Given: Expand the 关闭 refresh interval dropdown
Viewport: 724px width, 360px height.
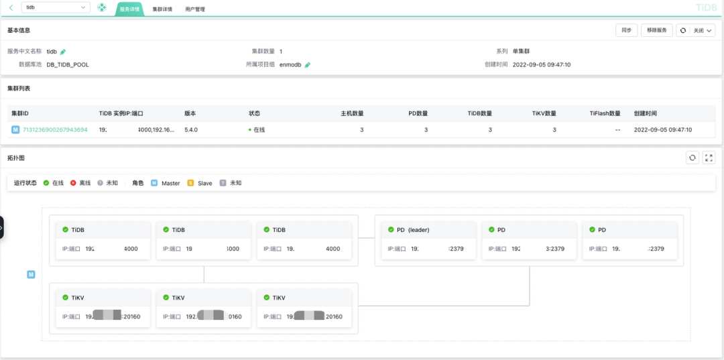Looking at the screenshot, I should [703, 30].
